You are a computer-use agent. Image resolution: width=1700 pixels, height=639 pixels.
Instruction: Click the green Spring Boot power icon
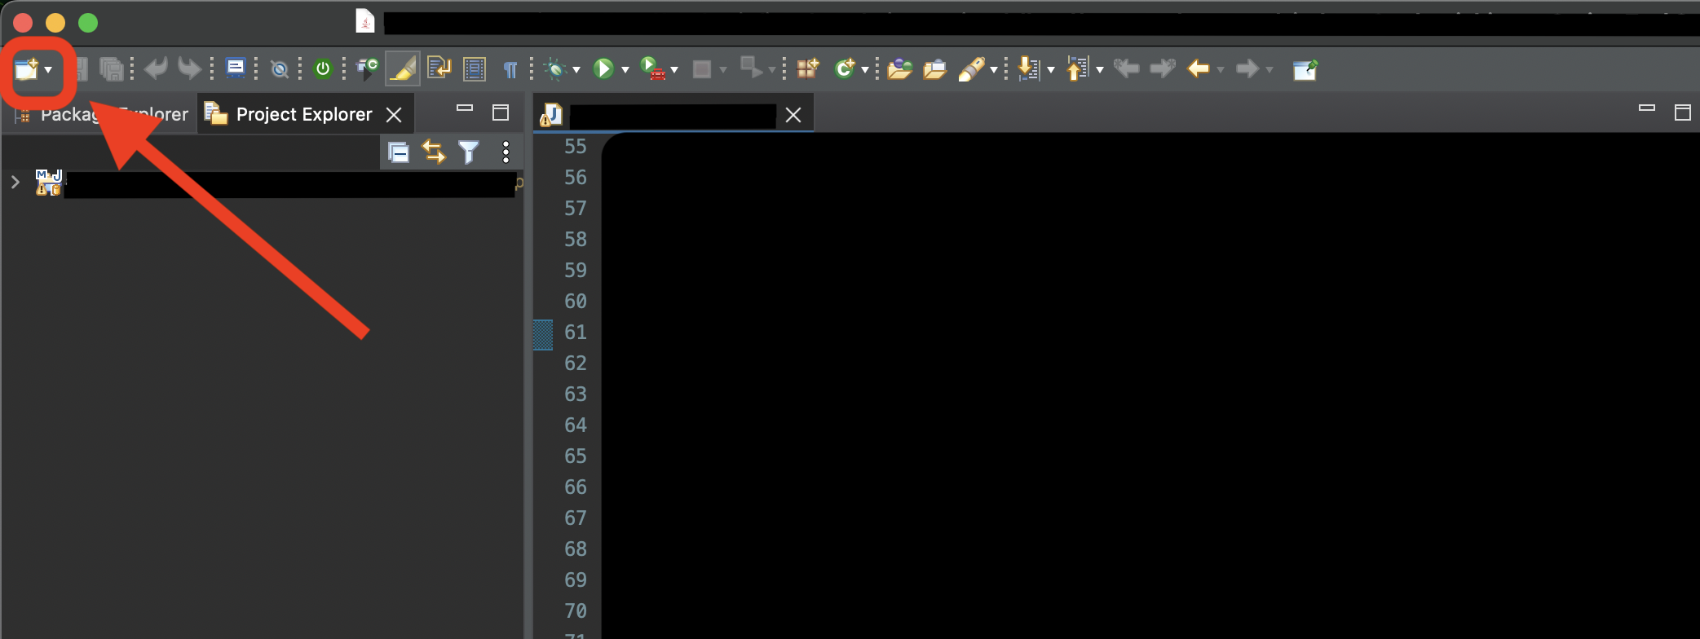323,69
